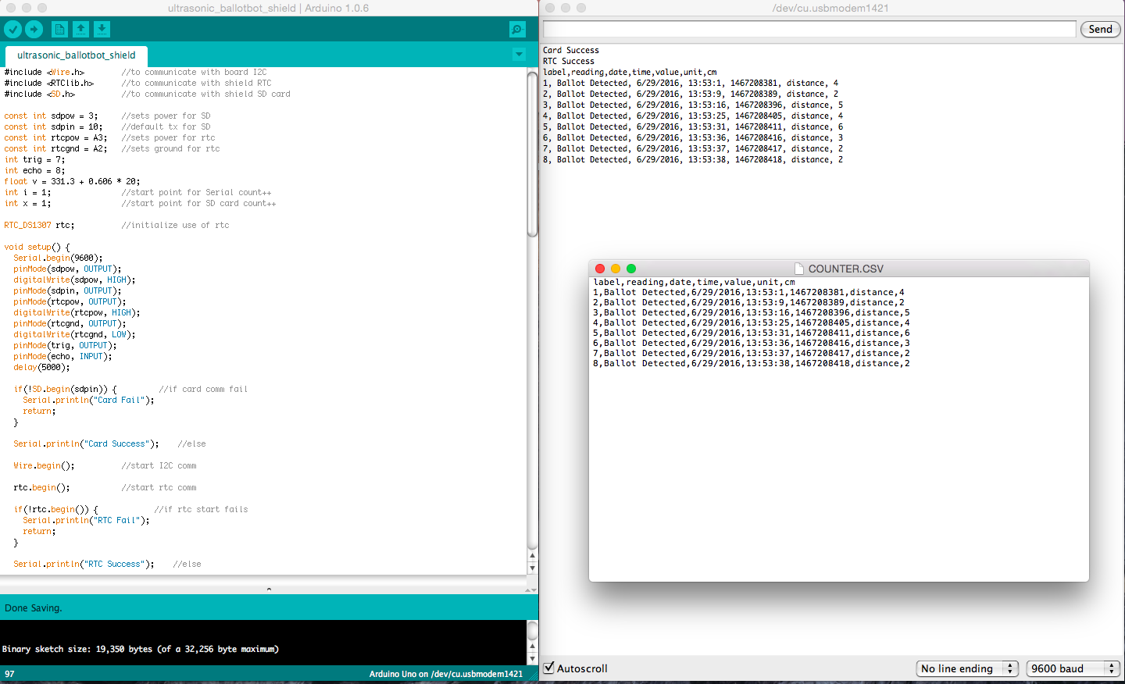Viewport: 1125px width, 684px height.
Task: Toggle the Autoscroll checkbox
Action: pos(549,668)
